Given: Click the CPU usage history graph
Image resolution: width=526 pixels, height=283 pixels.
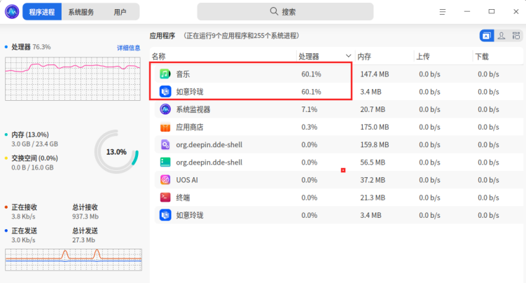Looking at the screenshot, I should pos(73,78).
